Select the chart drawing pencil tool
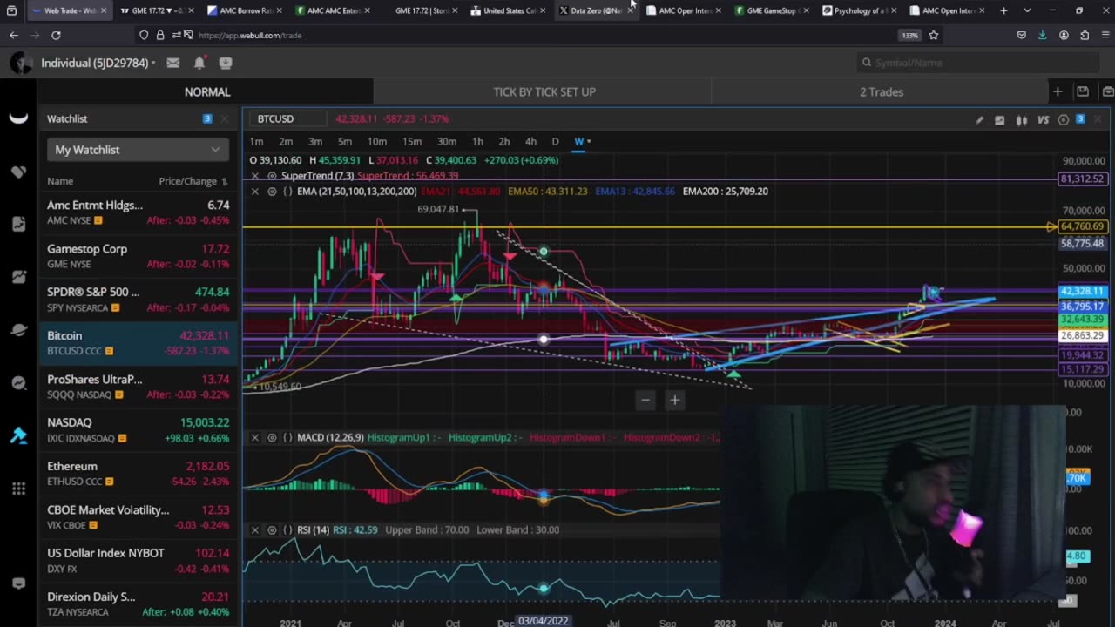The image size is (1115, 627). click(979, 120)
